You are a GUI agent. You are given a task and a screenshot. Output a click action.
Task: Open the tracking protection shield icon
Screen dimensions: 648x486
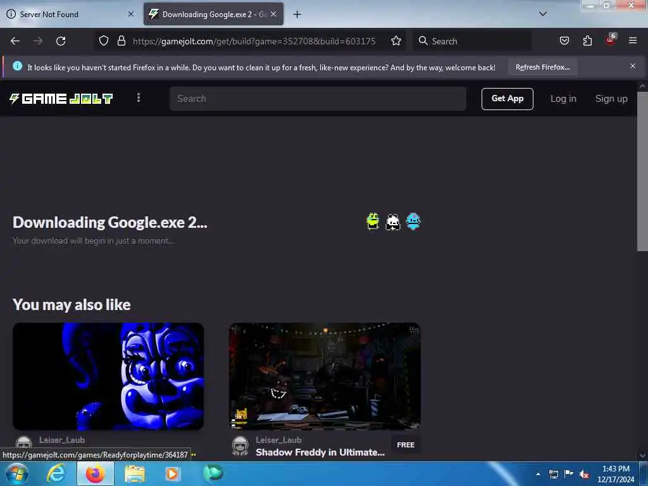coord(104,40)
